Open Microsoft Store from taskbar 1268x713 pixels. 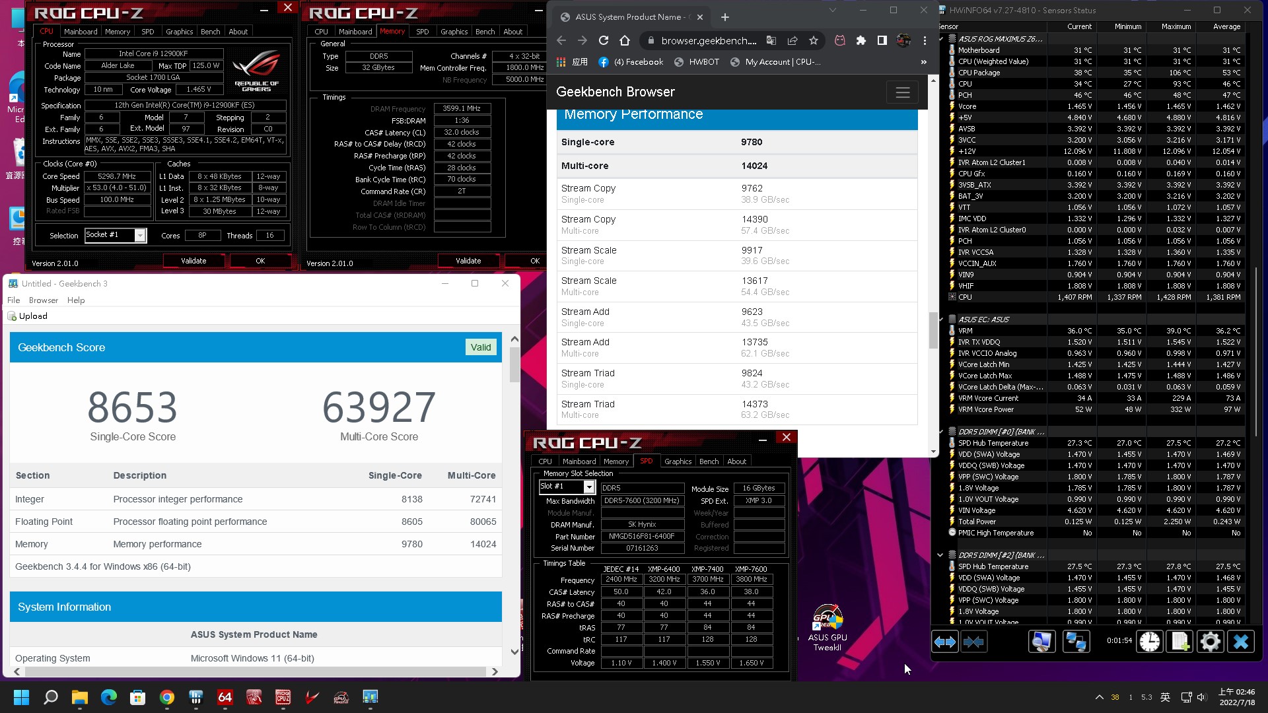click(137, 697)
